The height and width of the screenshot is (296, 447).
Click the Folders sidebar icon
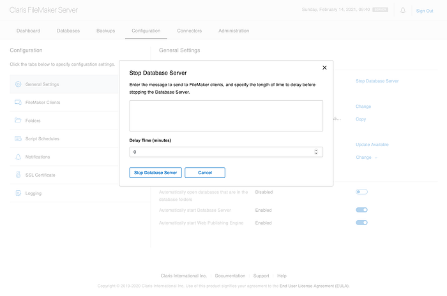coord(18,121)
